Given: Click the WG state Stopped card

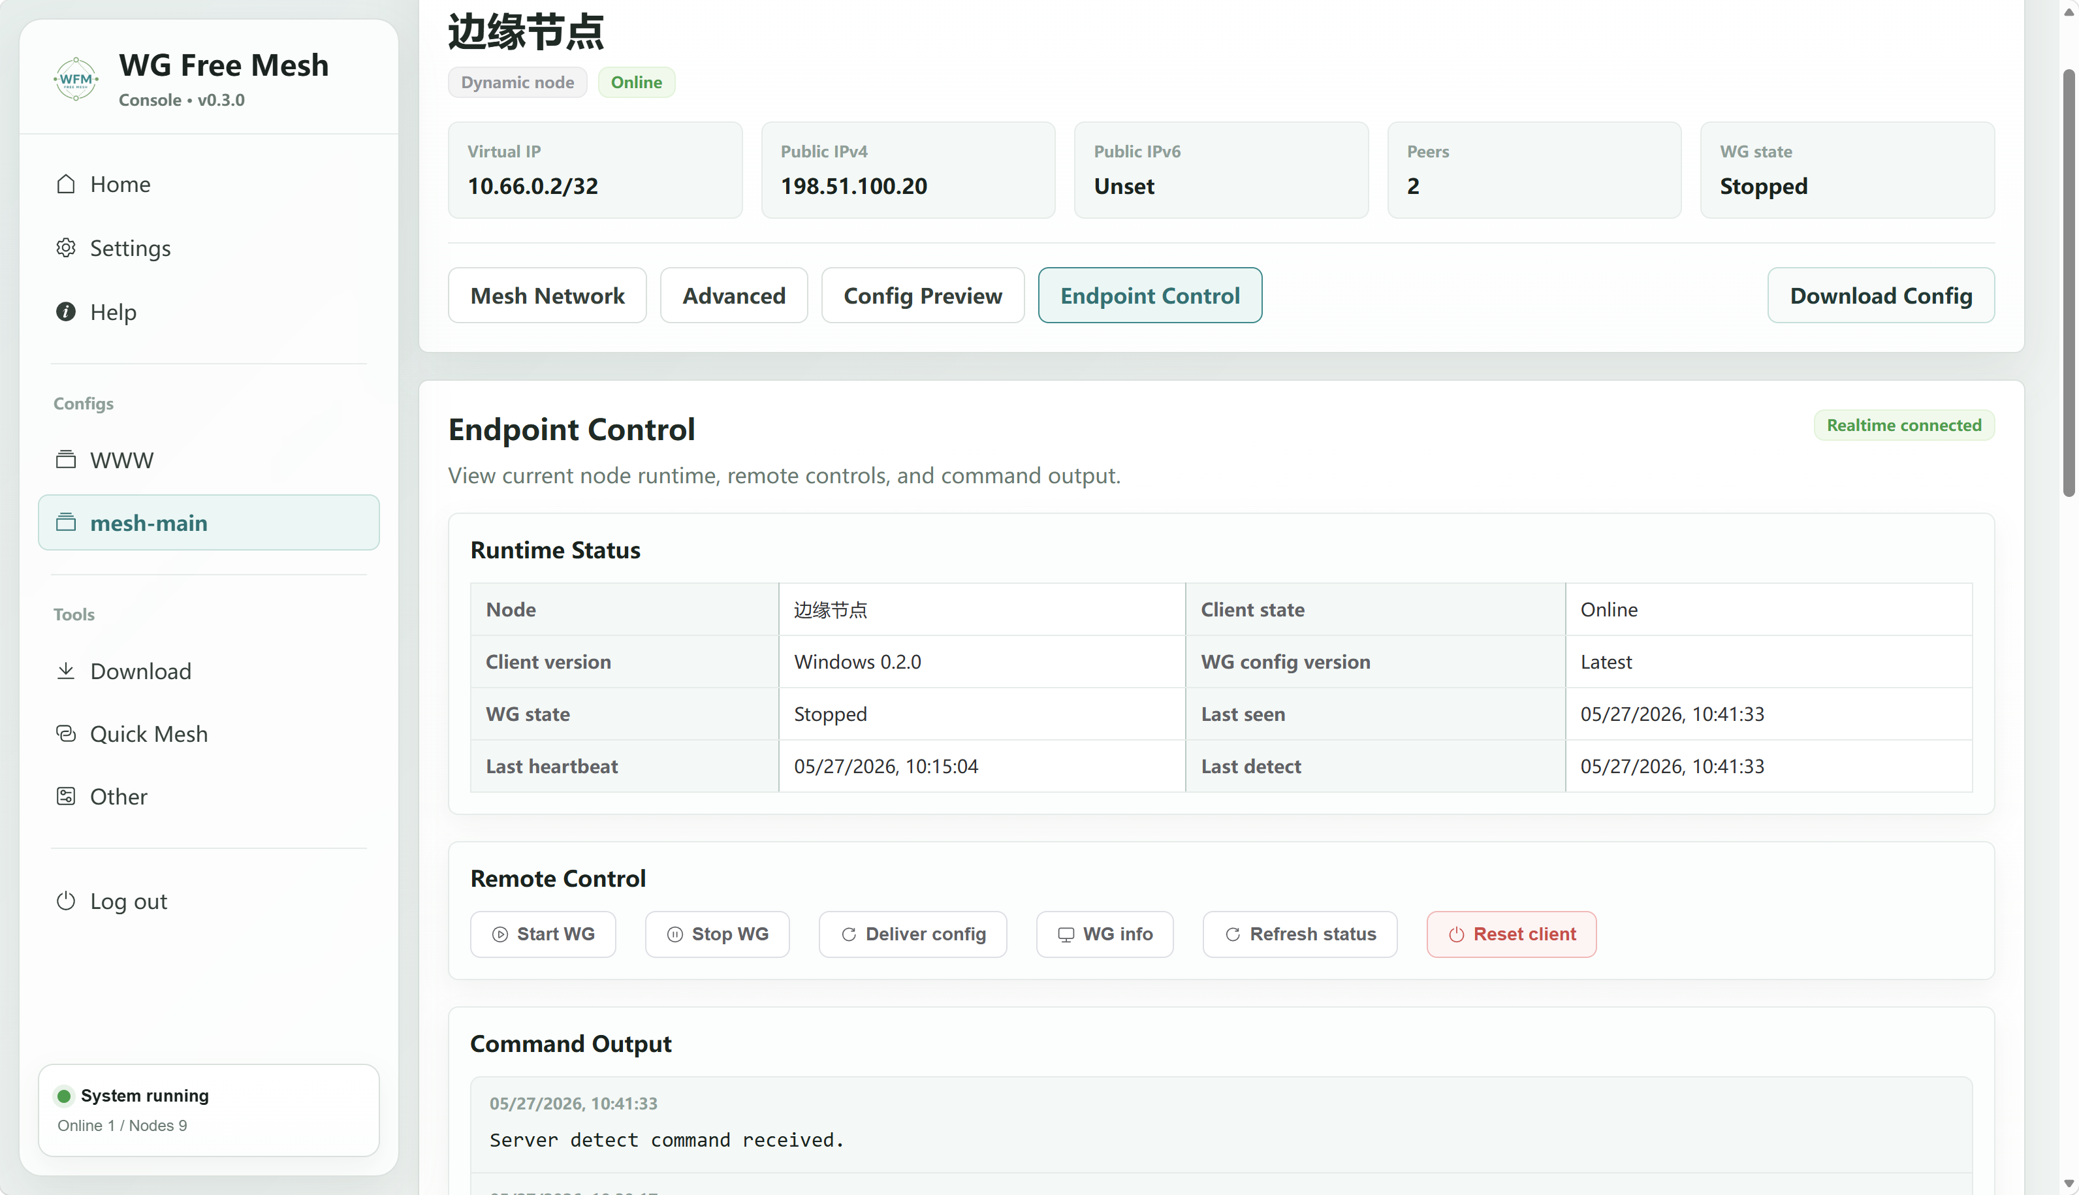Looking at the screenshot, I should pyautogui.click(x=1847, y=170).
